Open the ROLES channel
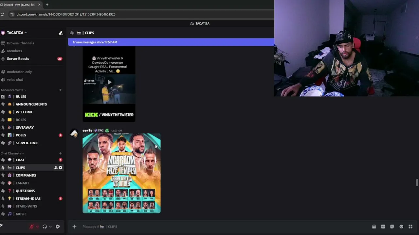 (21, 120)
